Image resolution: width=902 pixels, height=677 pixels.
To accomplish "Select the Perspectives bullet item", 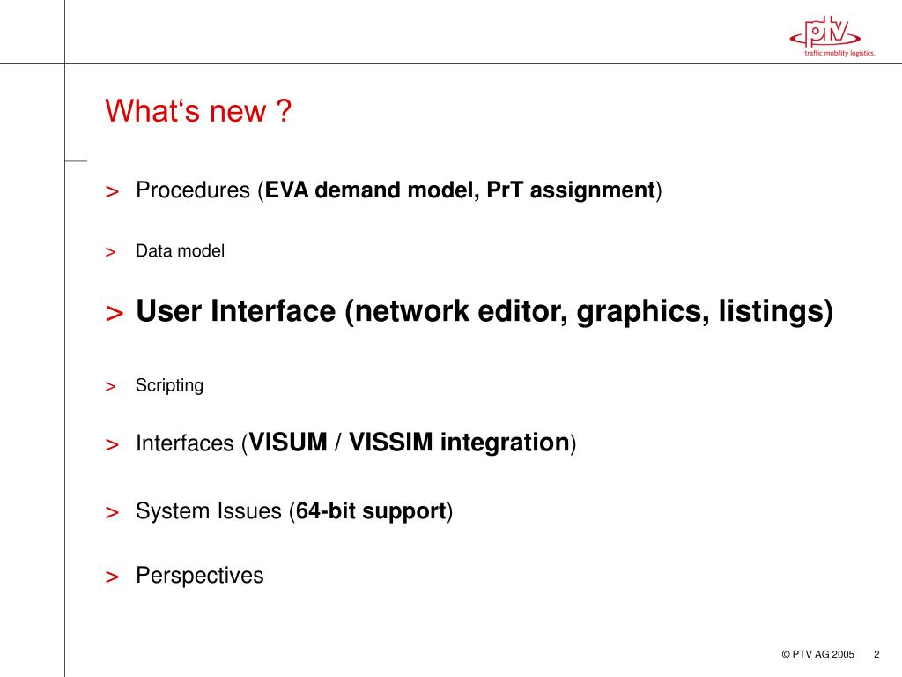I will (x=200, y=575).
